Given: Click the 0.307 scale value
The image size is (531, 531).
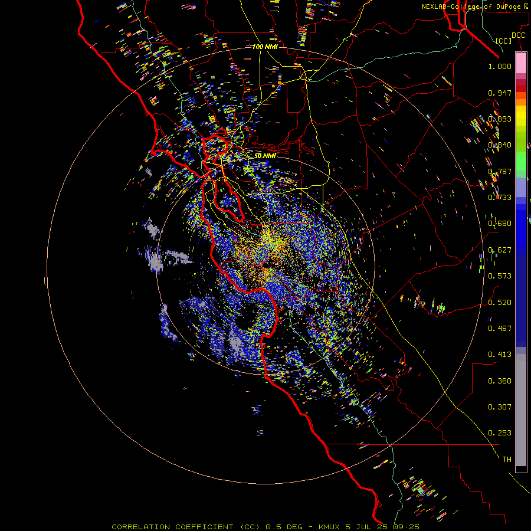Looking at the screenshot, I should click(x=500, y=407).
